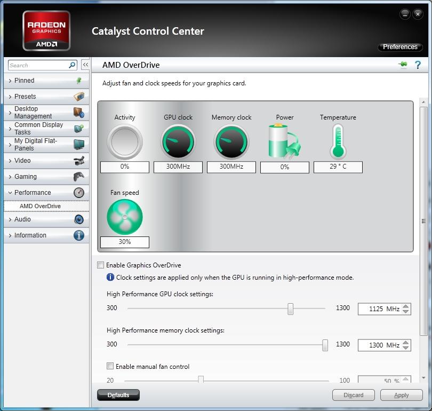Click the Desktop Management icon
The width and height of the screenshot is (432, 411).
(x=79, y=113)
